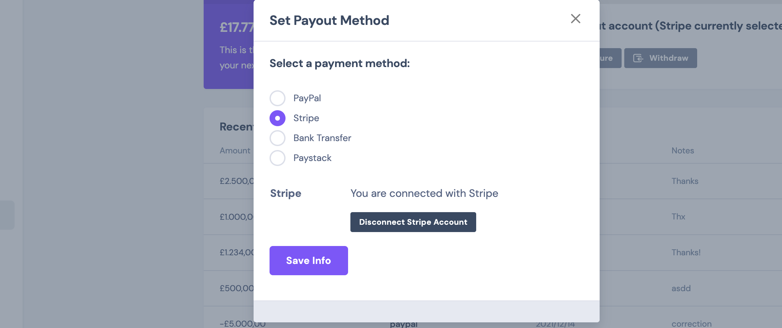
Task: Click the Withdraw arrow icon
Action: point(638,58)
